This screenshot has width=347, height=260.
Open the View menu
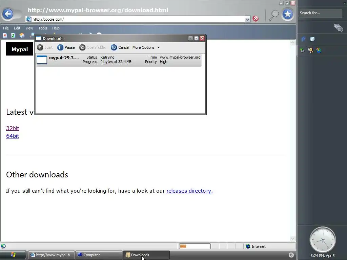click(x=29, y=28)
